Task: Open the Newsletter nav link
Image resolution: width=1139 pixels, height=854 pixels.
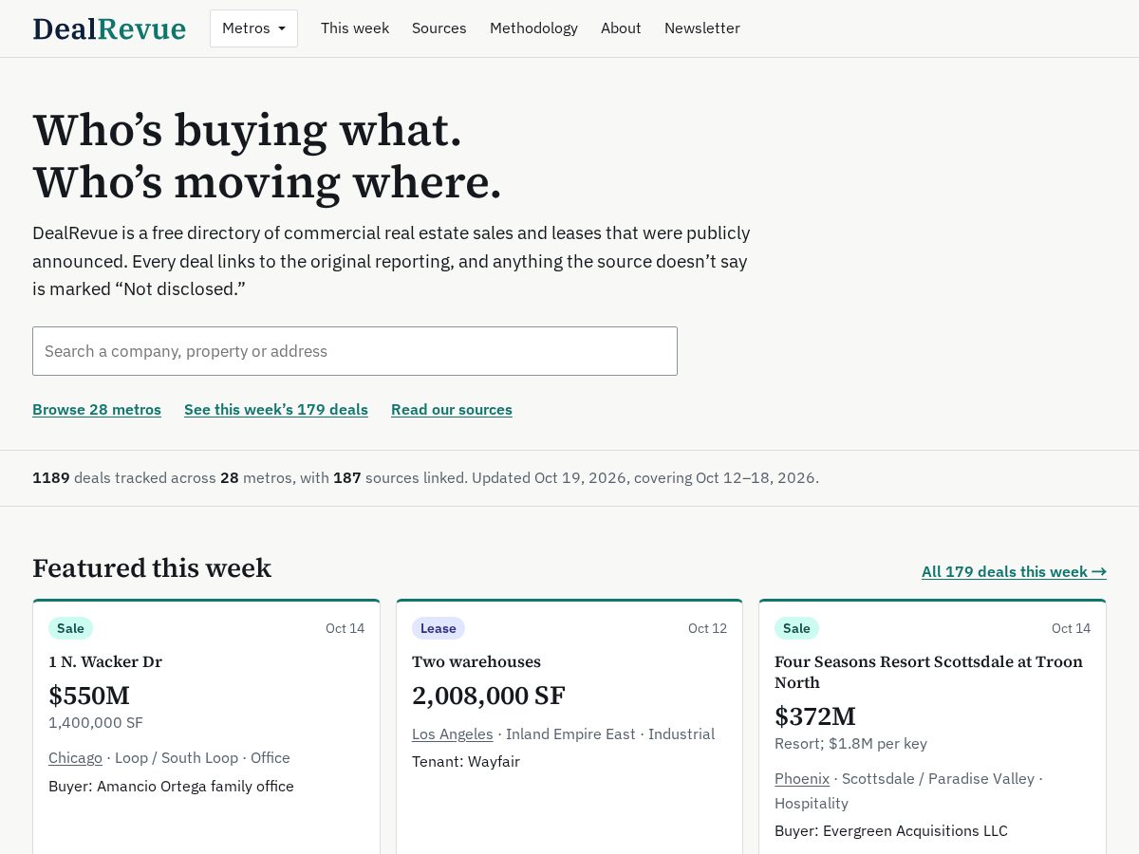Action: pyautogui.click(x=702, y=28)
